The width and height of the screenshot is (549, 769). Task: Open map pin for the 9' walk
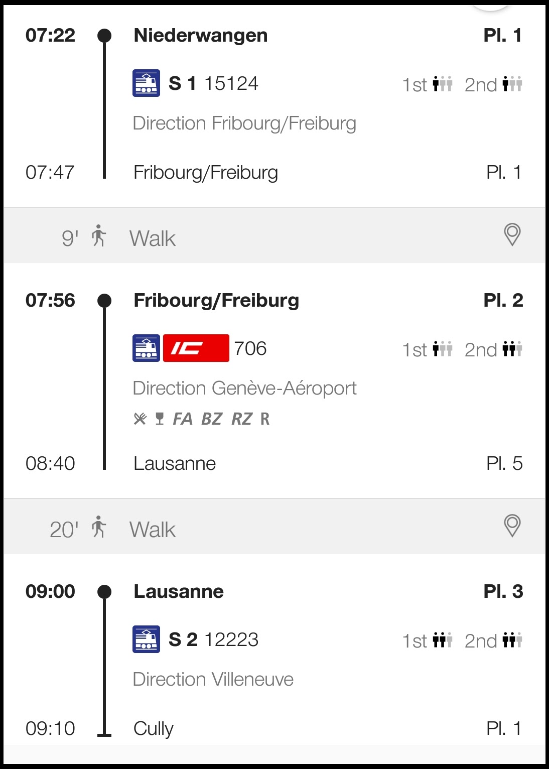point(512,234)
